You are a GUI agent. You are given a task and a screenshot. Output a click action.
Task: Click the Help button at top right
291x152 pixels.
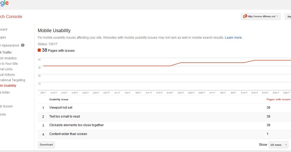click(x=289, y=16)
